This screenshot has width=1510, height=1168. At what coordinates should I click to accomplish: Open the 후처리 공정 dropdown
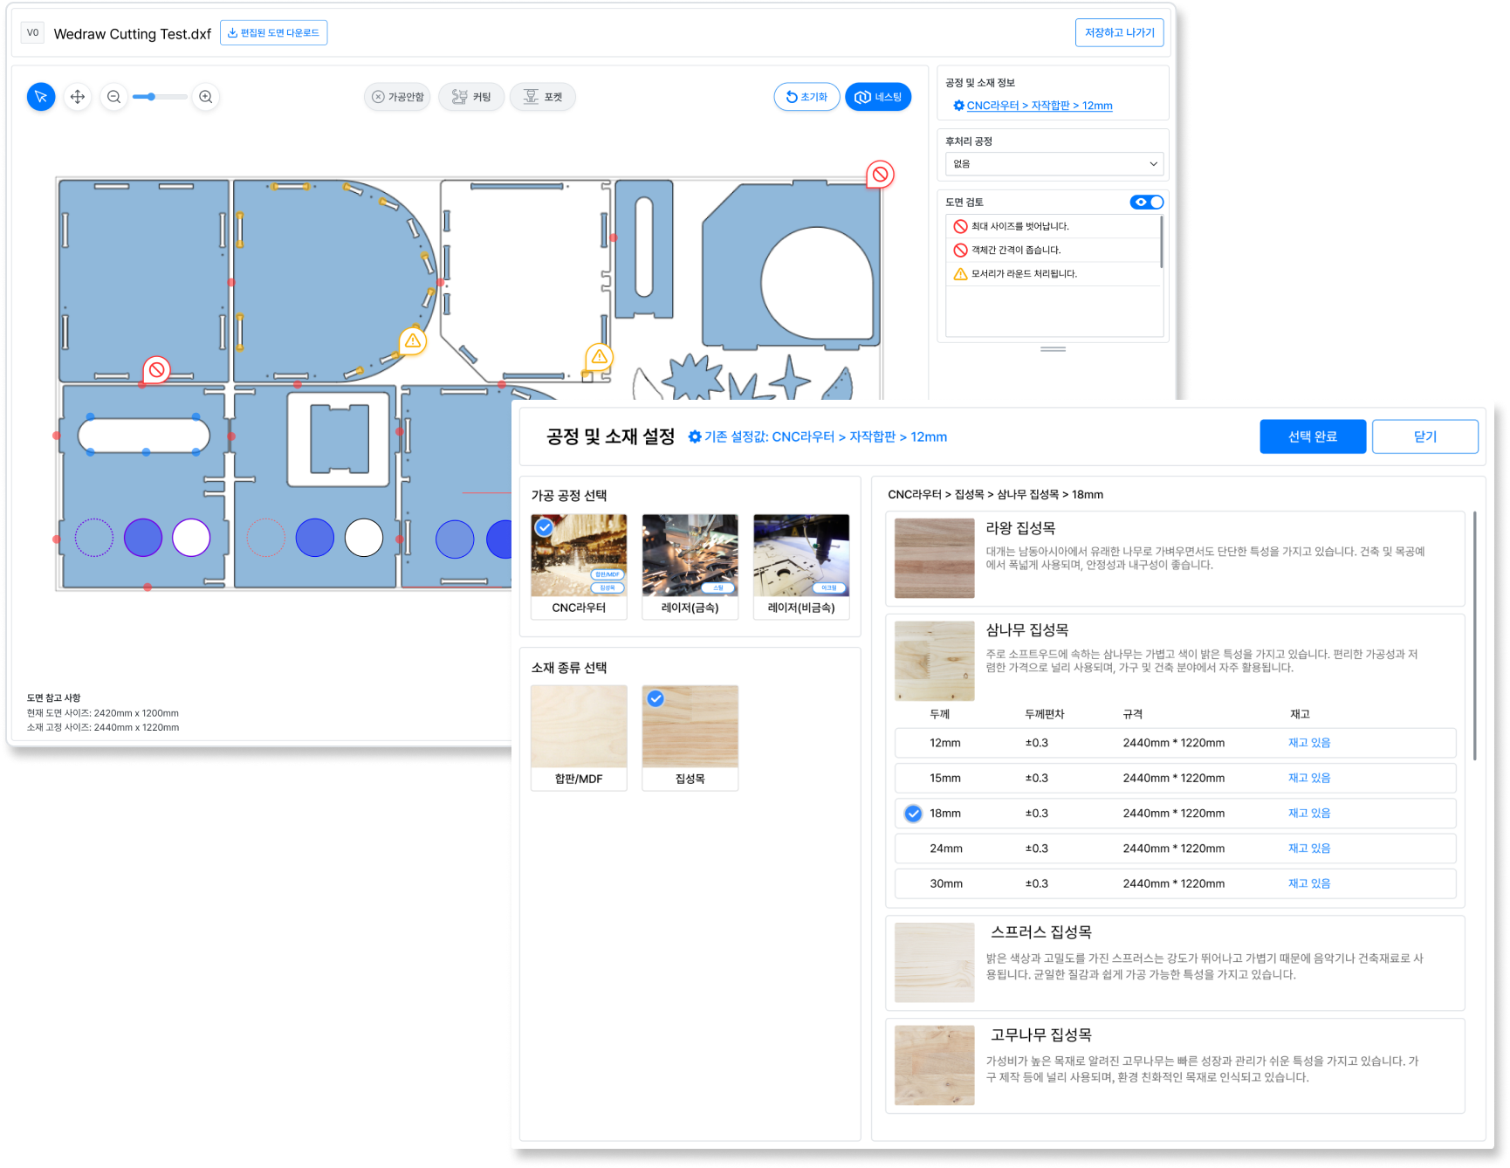[1054, 164]
